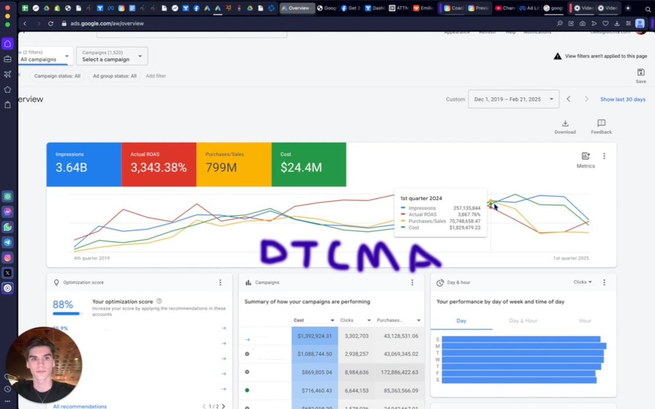Click the Add filter button

coord(156,76)
